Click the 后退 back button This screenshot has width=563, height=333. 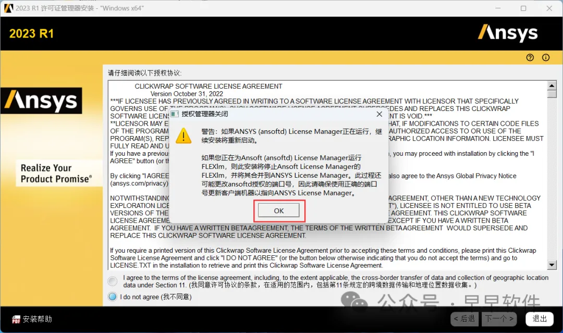pos(464,318)
